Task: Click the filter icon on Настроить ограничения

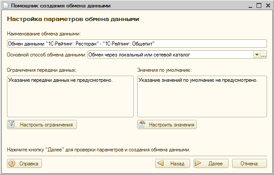Action: 12,125
